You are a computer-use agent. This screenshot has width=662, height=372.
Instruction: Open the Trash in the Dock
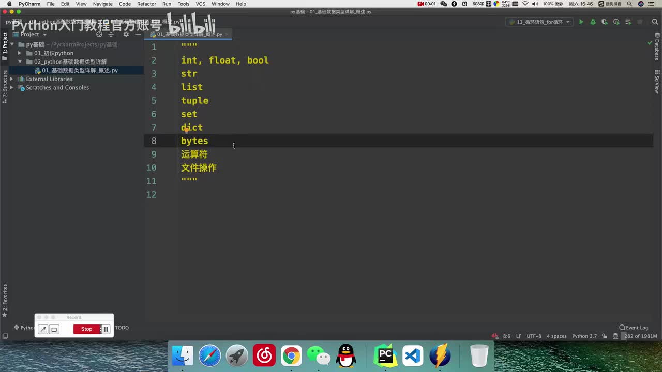click(x=479, y=356)
